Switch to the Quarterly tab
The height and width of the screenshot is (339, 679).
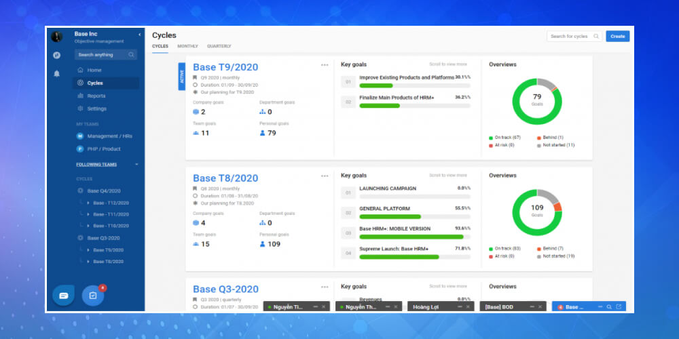[219, 46]
